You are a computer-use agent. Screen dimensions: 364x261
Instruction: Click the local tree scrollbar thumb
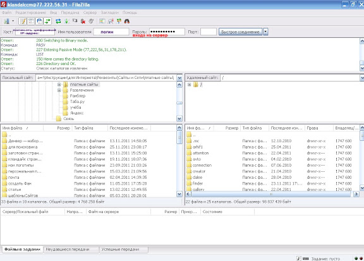click(179, 103)
